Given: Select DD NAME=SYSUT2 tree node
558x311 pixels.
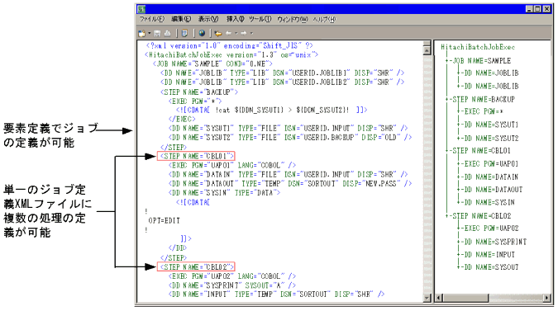Looking at the screenshot, I should [x=491, y=138].
